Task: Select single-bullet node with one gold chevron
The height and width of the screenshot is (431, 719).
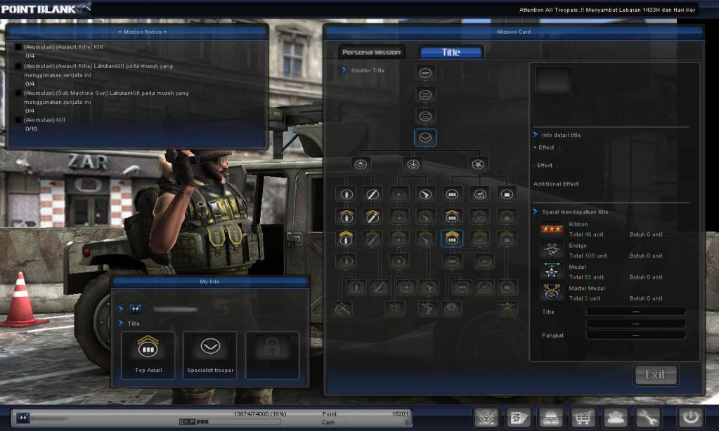Action: (x=346, y=216)
